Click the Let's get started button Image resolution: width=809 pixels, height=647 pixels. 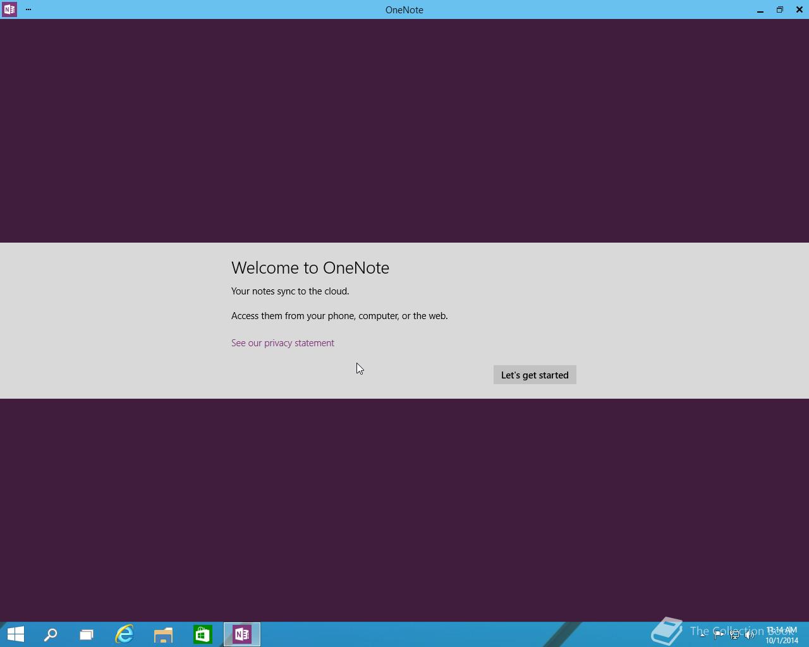pyautogui.click(x=535, y=375)
